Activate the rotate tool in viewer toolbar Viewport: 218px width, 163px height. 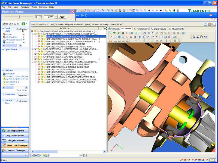coord(145,33)
